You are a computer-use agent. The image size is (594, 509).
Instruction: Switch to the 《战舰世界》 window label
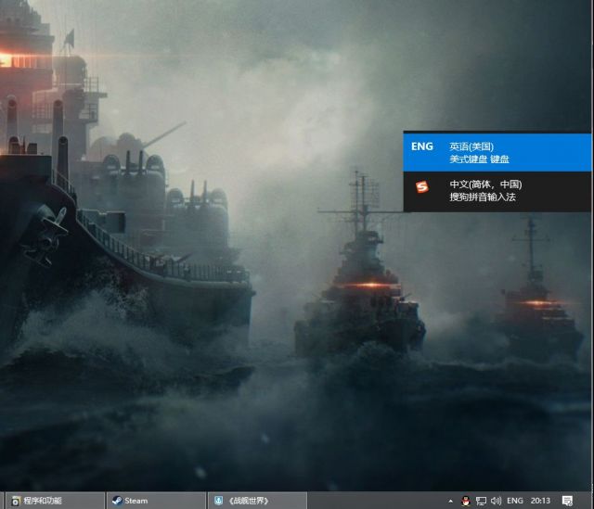click(x=249, y=501)
